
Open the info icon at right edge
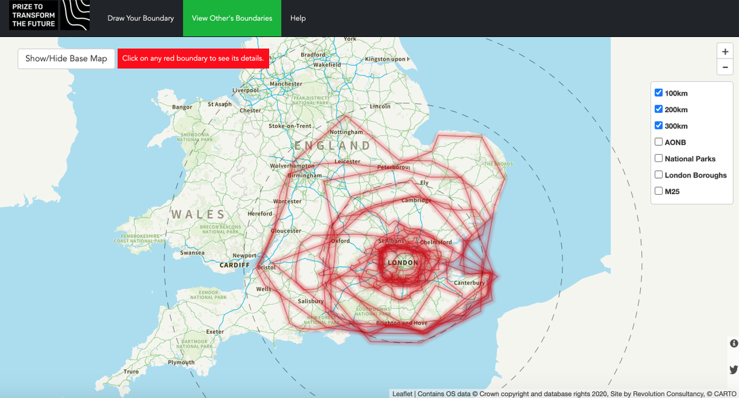coord(733,343)
